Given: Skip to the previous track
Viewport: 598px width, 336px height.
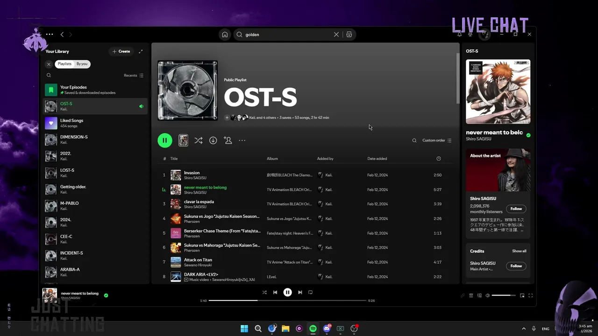Looking at the screenshot, I should point(275,293).
